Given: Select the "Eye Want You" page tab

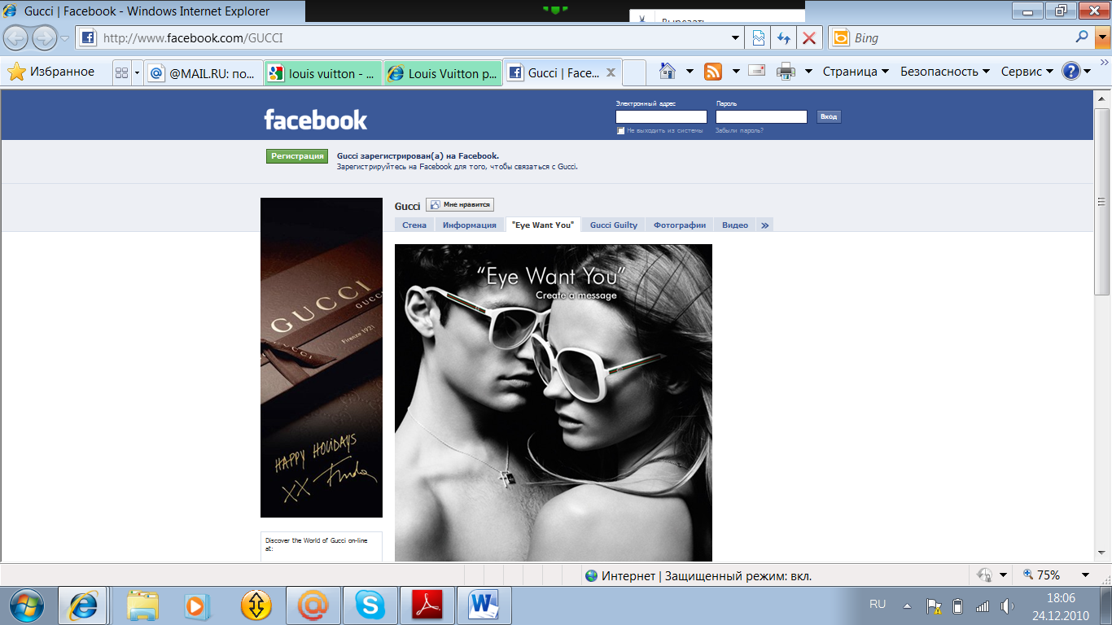Looking at the screenshot, I should (543, 225).
